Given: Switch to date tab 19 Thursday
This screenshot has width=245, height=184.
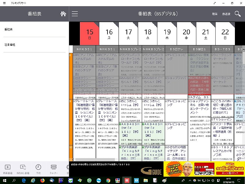Looking at the screenshot, I should click(167, 33).
